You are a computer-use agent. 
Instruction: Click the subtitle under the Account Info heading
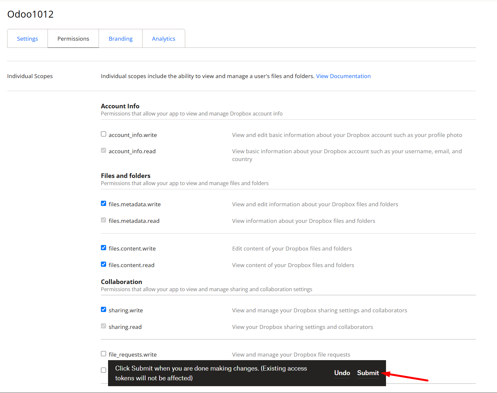pyautogui.click(x=192, y=114)
